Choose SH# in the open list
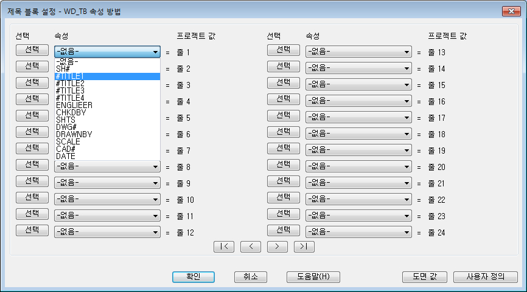 (x=107, y=69)
